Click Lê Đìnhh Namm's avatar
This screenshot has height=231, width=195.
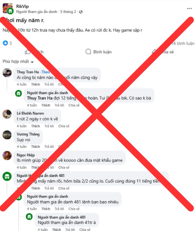click(x=7, y=114)
